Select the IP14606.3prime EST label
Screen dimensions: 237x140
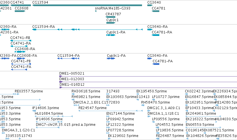pyautogui.click(x=46, y=108)
